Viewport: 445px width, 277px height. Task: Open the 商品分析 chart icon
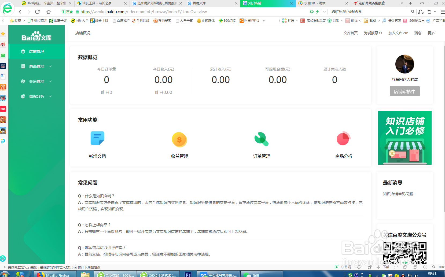pyautogui.click(x=343, y=139)
